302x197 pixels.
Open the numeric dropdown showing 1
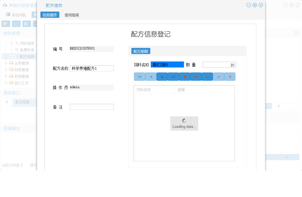point(287,106)
